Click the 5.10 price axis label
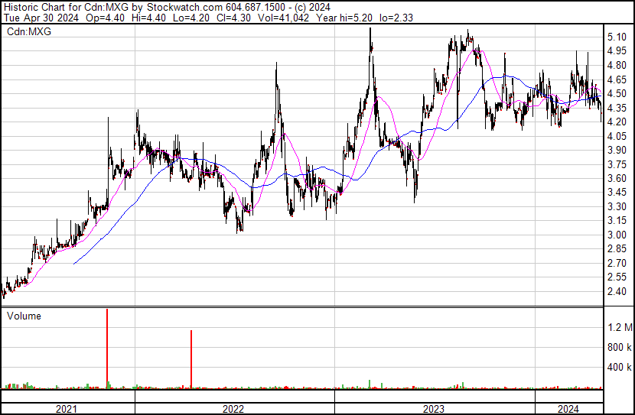The width and height of the screenshot is (635, 415). pyautogui.click(x=617, y=37)
